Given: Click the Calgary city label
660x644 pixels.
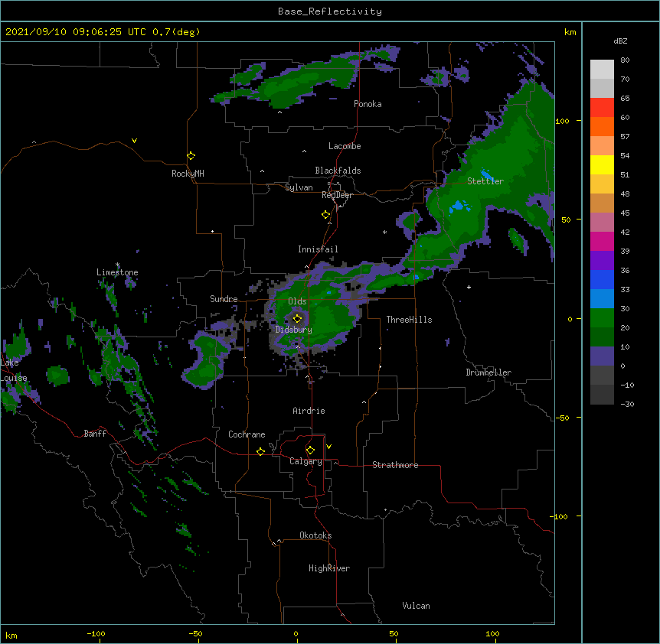Looking at the screenshot, I should (306, 461).
